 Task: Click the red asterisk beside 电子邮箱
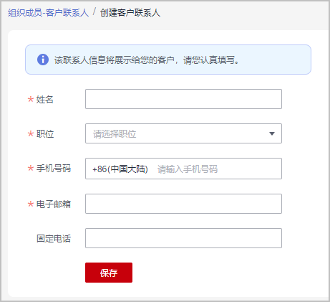(x=31, y=204)
